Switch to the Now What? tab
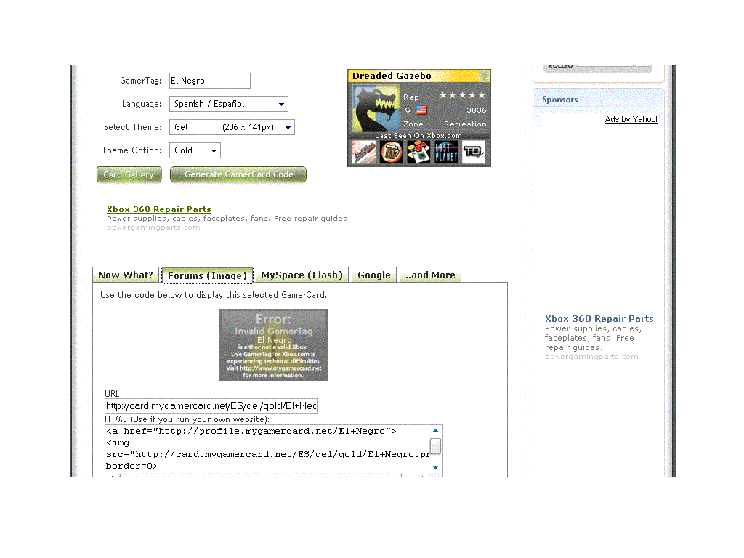 click(126, 275)
